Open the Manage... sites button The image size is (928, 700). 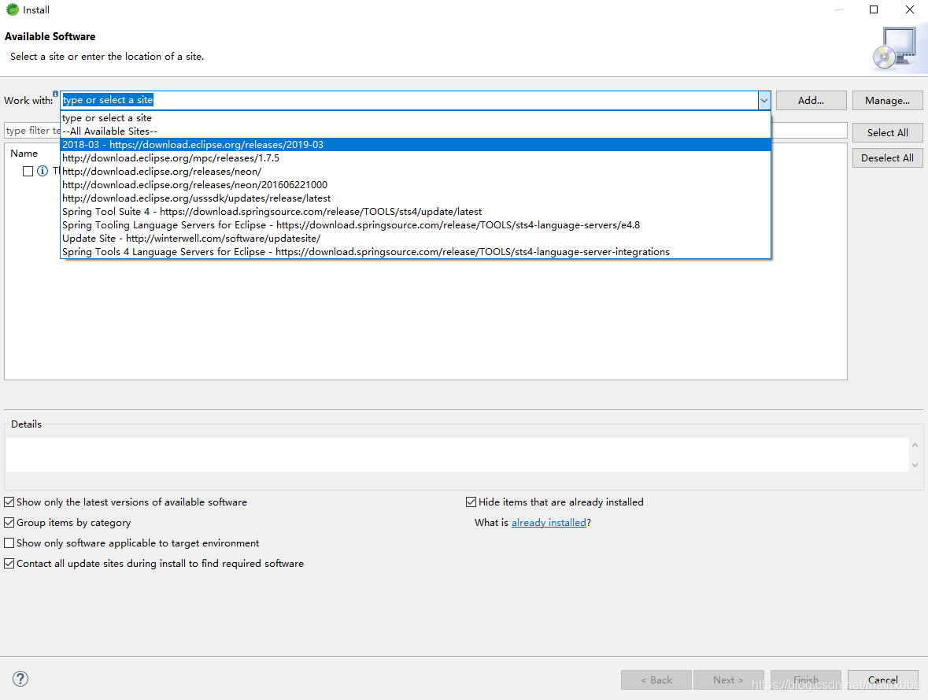887,101
